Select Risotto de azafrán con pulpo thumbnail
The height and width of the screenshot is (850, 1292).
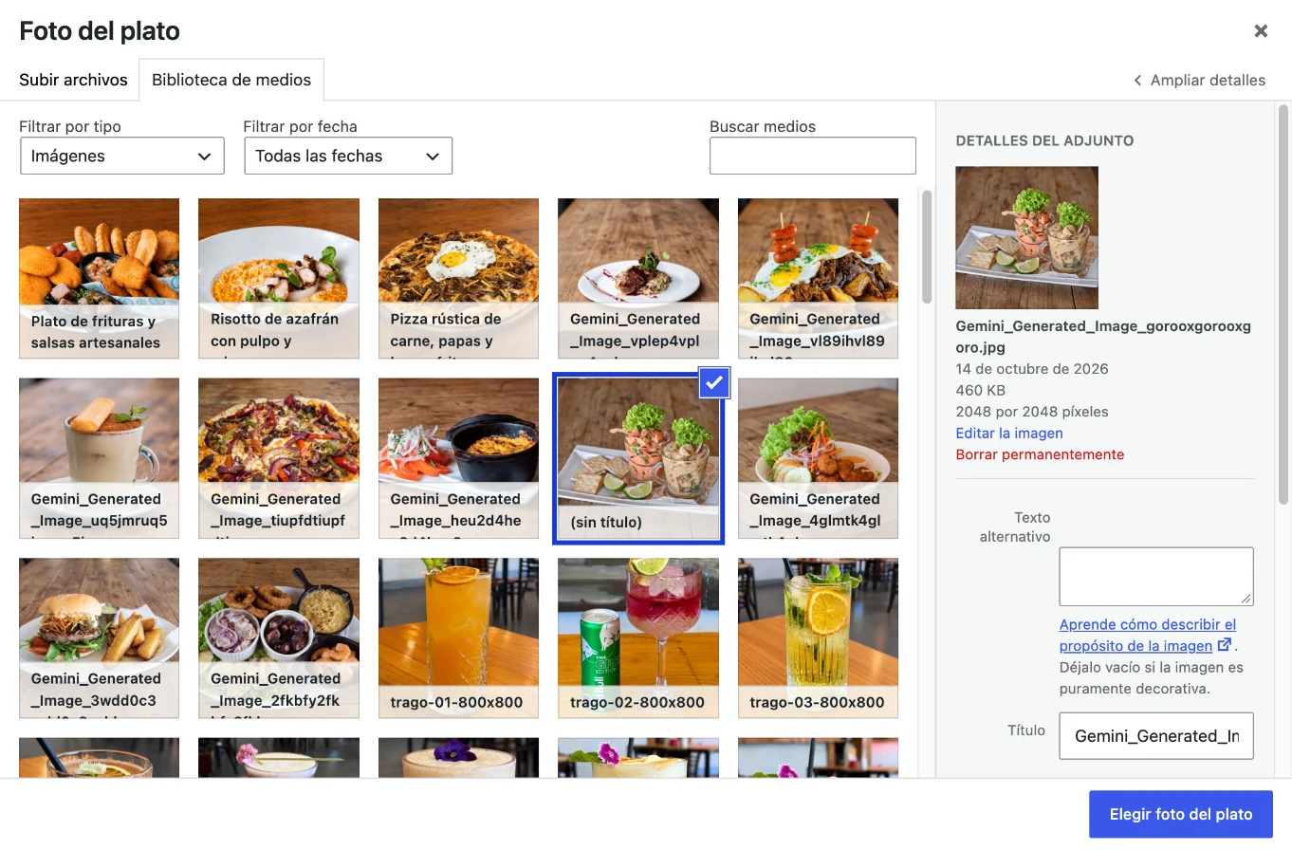(279, 278)
